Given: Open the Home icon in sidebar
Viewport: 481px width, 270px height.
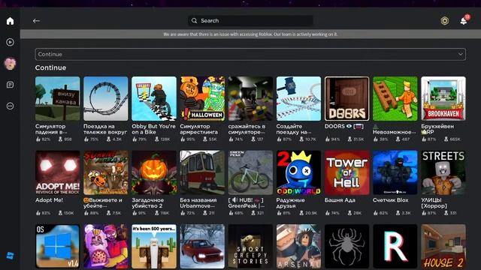Looking at the screenshot, I should click(10, 21).
